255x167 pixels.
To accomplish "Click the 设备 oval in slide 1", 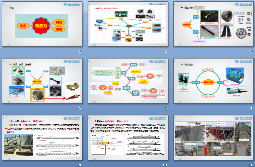I will (x=58, y=29).
